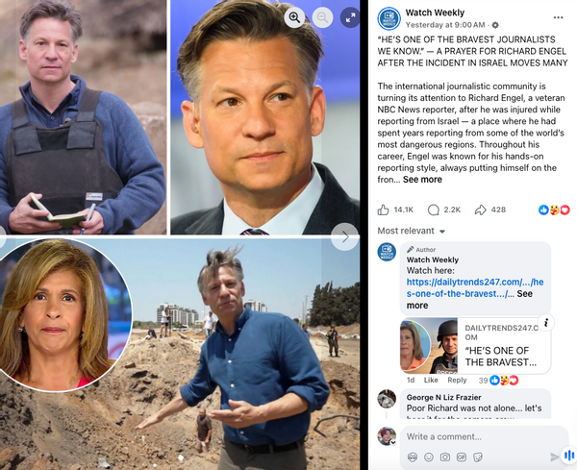Screen dimensions: 577x470
Task: Open emoji picker in comment box
Action: pos(429,458)
